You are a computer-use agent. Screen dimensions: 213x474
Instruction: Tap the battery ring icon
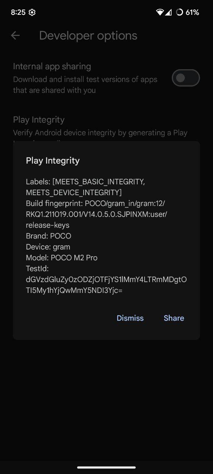pos(180,12)
